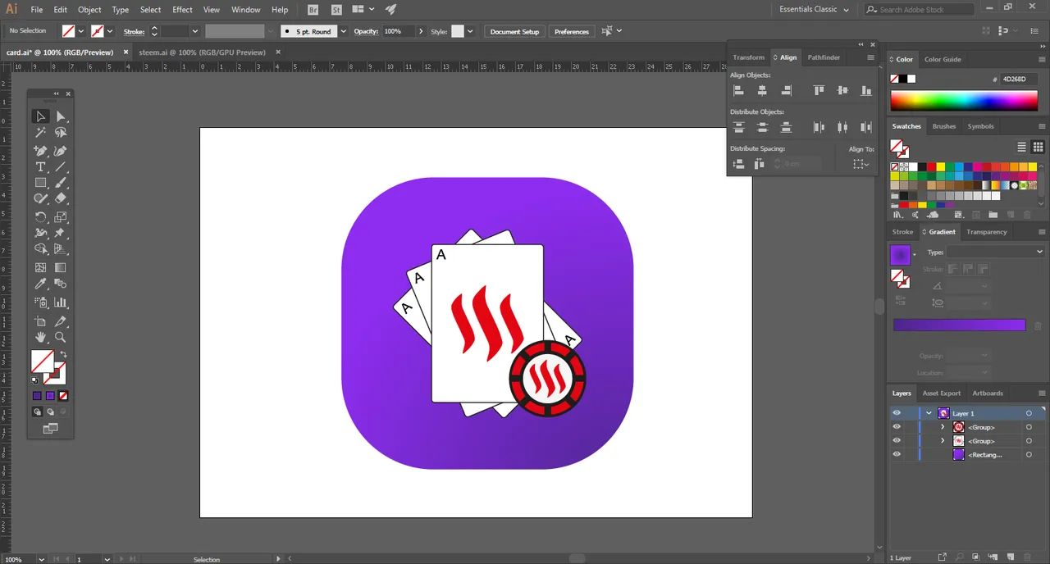This screenshot has width=1050, height=564.
Task: Select the Rotate tool
Action: (x=40, y=217)
